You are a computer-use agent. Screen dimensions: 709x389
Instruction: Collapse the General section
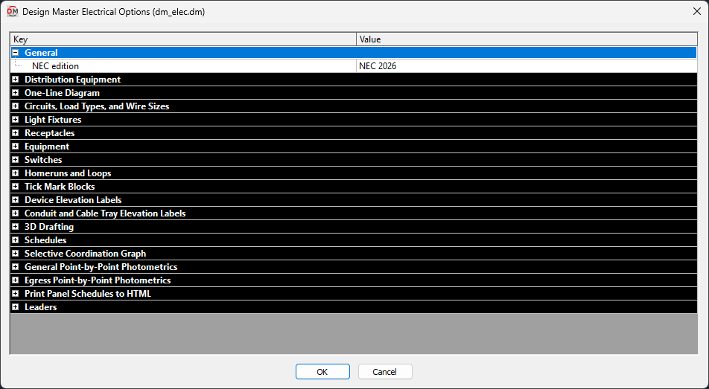[16, 53]
